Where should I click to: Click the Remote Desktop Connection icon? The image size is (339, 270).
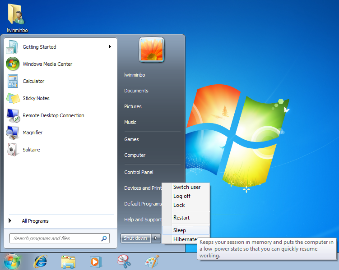point(13,115)
